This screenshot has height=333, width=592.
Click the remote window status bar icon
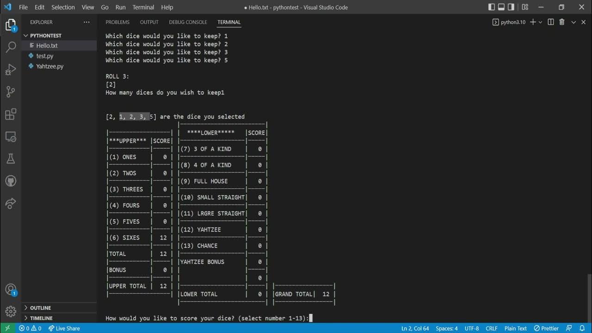pos(7,328)
